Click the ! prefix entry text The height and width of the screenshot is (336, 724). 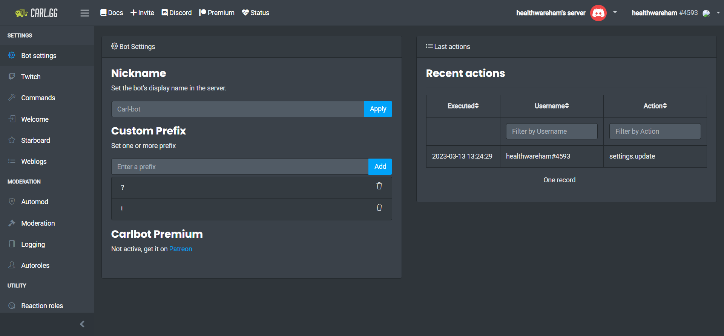coord(122,209)
